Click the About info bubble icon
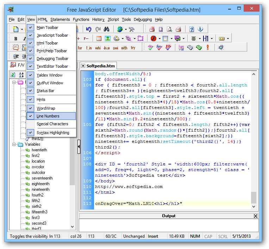 pyautogui.click(x=200, y=29)
